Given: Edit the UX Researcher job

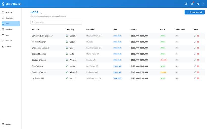Looking at the screenshot, I should pyautogui.click(x=195, y=78).
